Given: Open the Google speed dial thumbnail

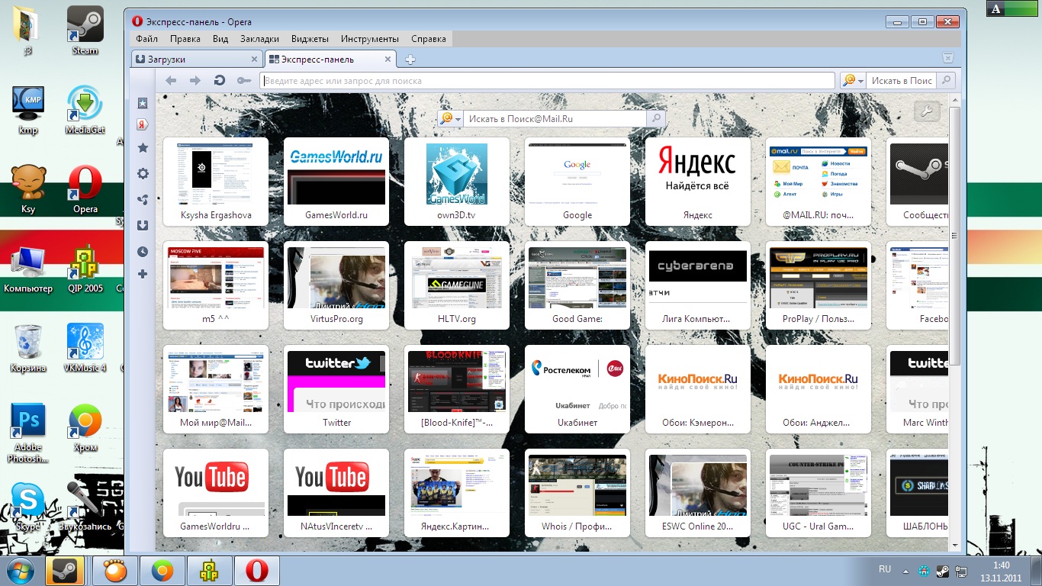Looking at the screenshot, I should 577,182.
